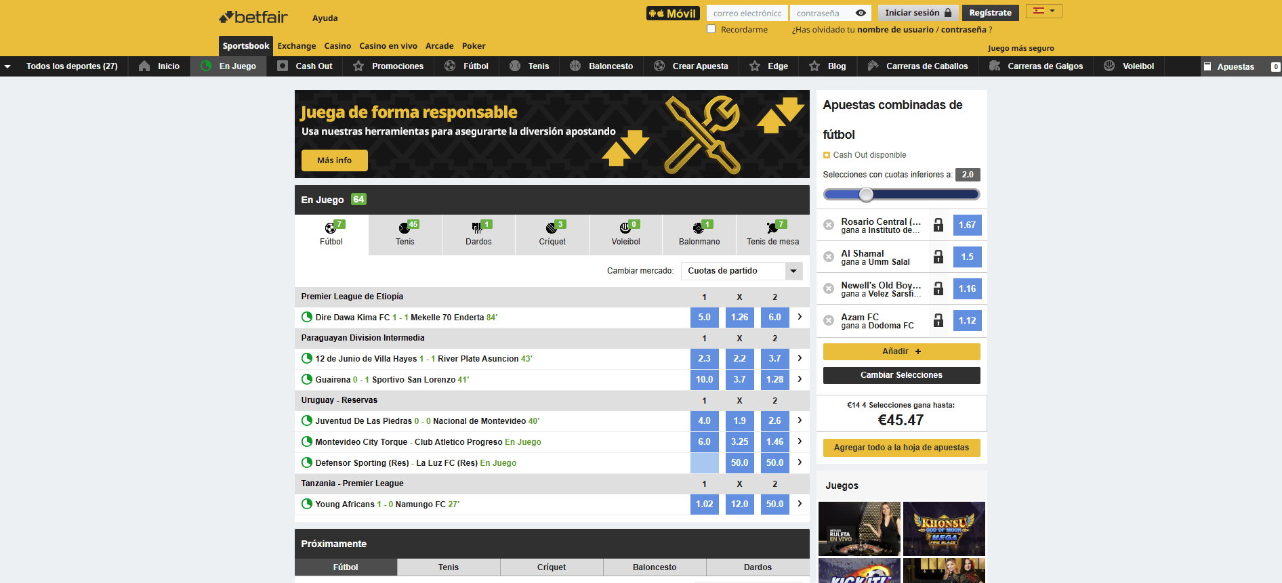Open Carreras de Galgos greyhound icon
This screenshot has height=583, width=1282.
pos(995,66)
